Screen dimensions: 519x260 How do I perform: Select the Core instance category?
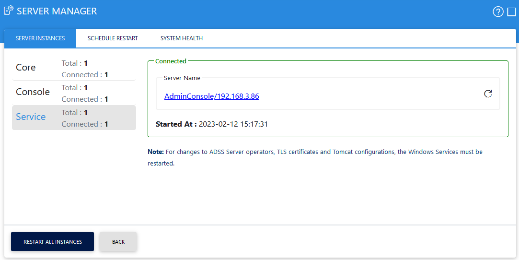click(x=26, y=68)
